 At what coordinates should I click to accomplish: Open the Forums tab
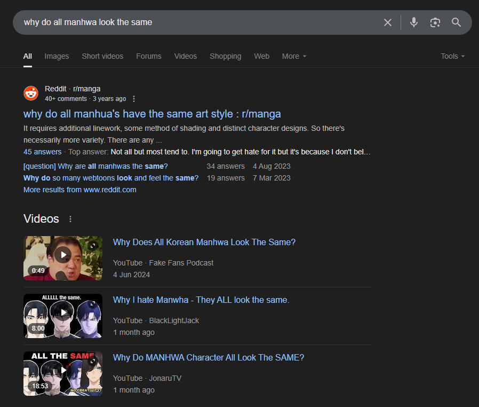(149, 56)
